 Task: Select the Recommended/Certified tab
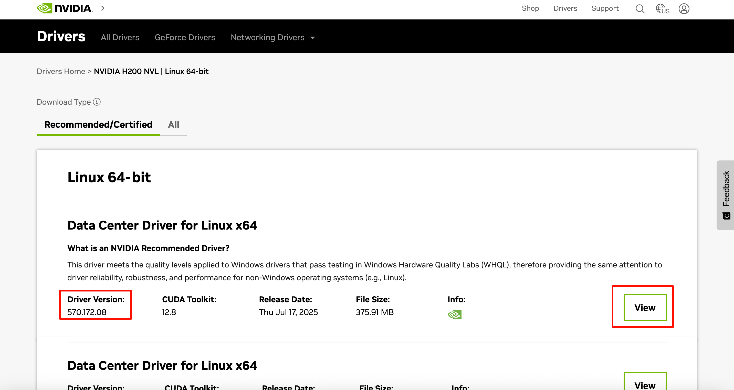98,124
